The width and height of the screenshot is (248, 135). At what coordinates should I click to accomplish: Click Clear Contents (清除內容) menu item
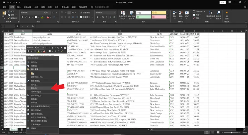(36, 92)
